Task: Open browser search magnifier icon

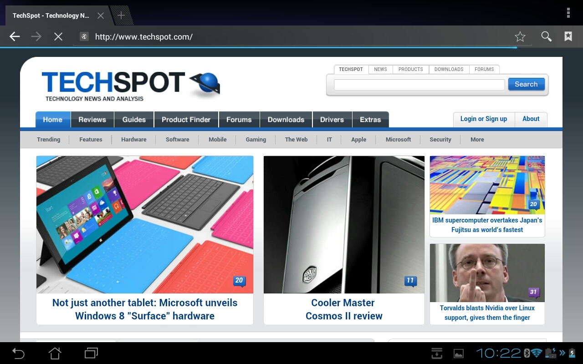Action: [x=546, y=37]
